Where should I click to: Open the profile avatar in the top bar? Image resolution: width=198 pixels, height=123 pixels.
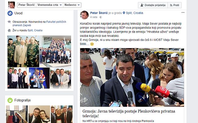[12, 5]
